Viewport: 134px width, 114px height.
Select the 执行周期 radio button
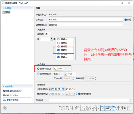click(38, 74)
